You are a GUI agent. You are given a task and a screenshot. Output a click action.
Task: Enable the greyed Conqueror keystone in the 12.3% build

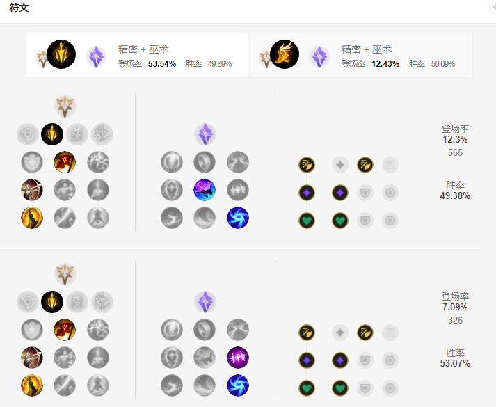point(102,134)
